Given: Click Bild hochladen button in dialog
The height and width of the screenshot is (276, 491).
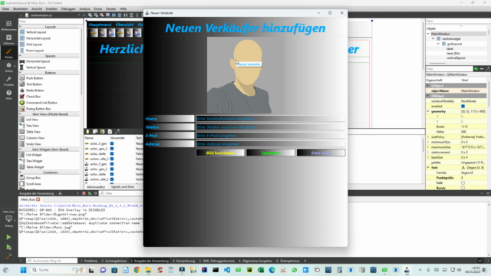Looking at the screenshot, I should click(x=220, y=153).
